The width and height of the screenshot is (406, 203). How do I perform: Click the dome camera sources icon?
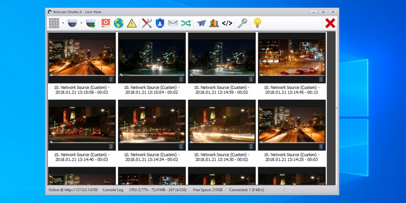pyautogui.click(x=72, y=23)
